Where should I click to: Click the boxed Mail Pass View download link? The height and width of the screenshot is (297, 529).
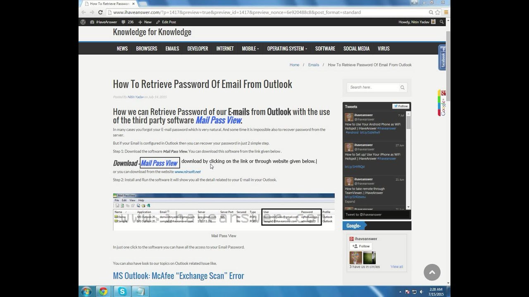pos(160,163)
